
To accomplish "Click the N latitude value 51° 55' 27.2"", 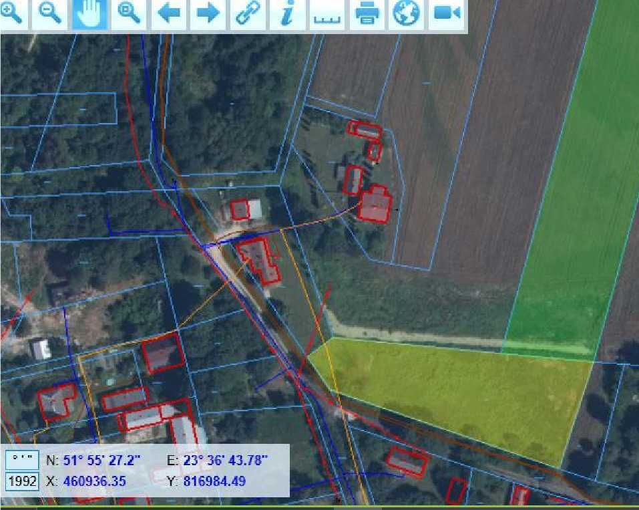I will 101,461.
